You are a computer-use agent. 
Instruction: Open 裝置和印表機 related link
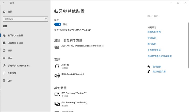(154, 32)
